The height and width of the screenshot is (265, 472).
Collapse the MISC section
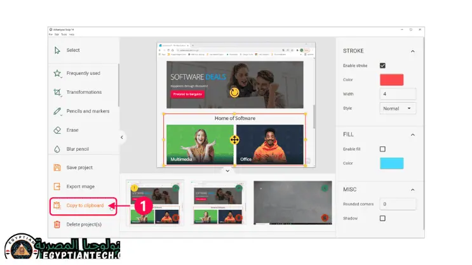pyautogui.click(x=412, y=190)
